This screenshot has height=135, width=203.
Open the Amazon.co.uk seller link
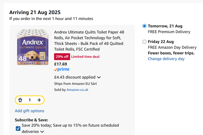coord(77,90)
